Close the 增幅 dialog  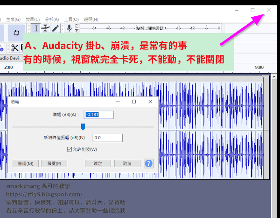click(150, 102)
